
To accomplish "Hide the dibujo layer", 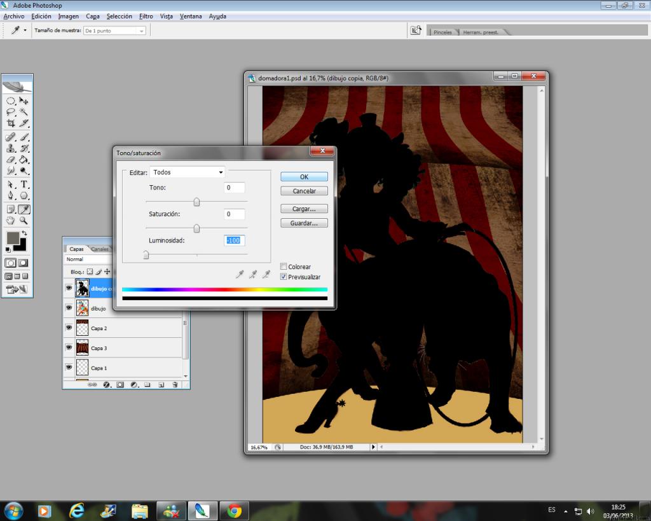I will [x=69, y=308].
